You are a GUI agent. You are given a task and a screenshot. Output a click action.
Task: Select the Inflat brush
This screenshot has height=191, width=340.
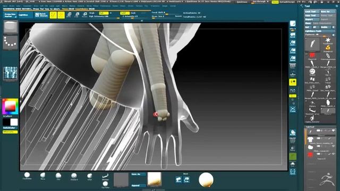pyautogui.click(x=90, y=176)
